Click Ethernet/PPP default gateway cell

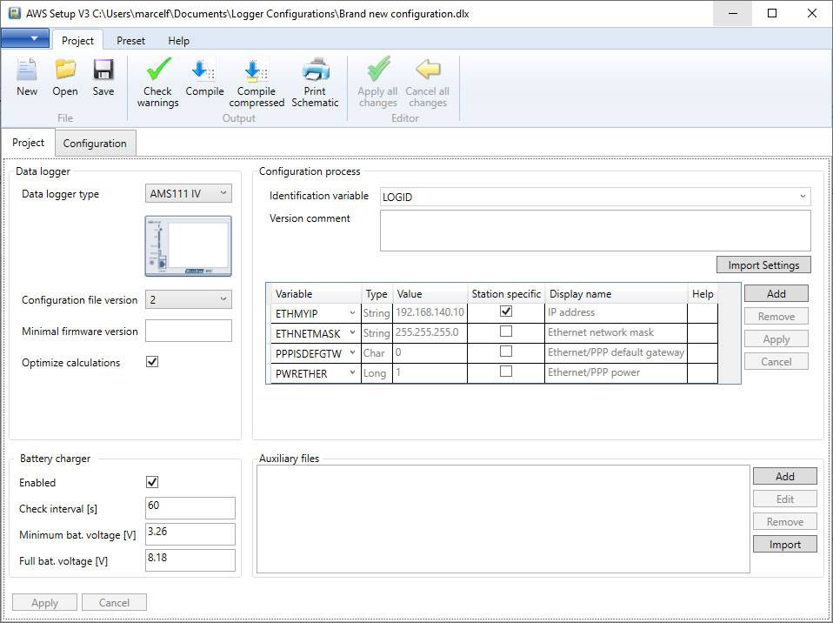[x=616, y=352]
